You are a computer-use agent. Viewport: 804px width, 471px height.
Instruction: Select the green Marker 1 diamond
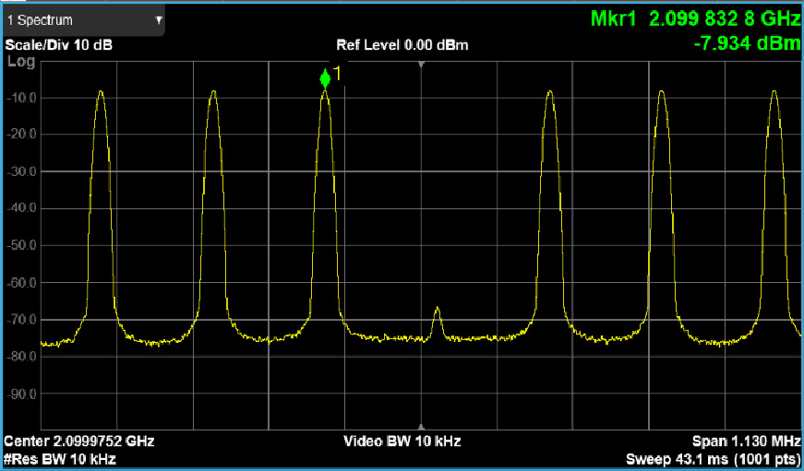[x=325, y=79]
